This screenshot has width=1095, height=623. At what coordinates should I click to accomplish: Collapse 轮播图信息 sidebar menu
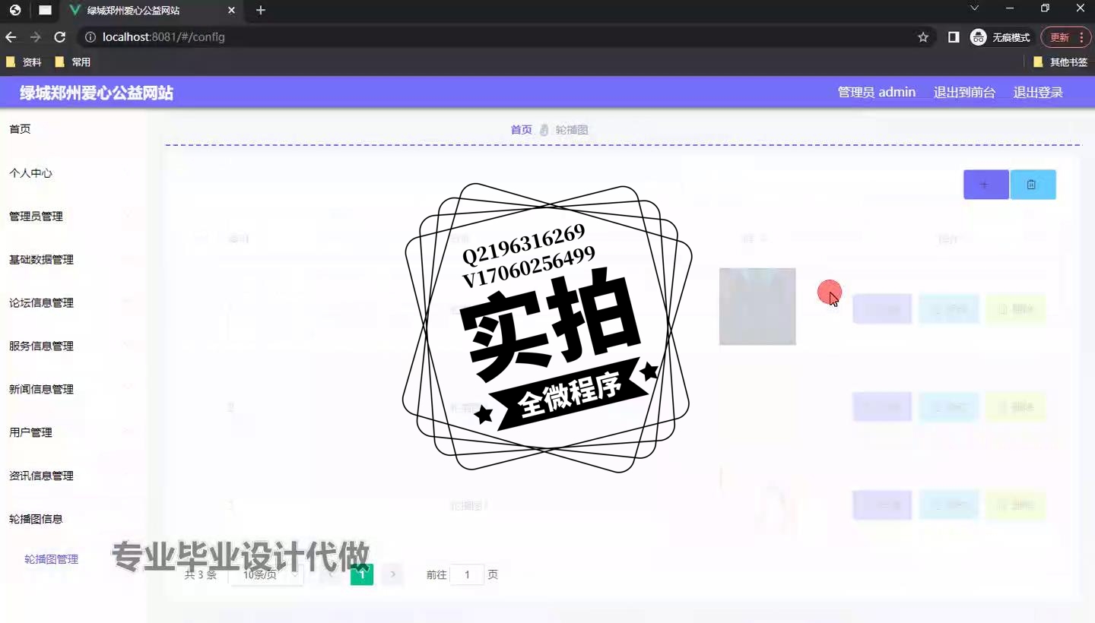tap(73, 520)
